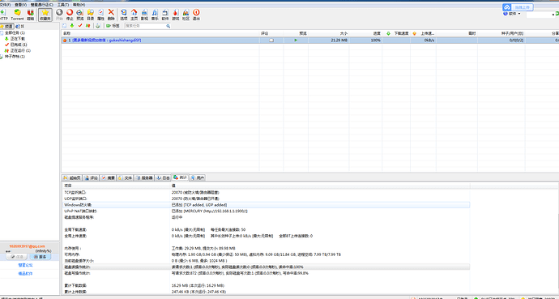Image resolution: width=559 pixels, height=299 pixels.
Task: Click the star Favorites toolbar button
Action: coord(45,15)
